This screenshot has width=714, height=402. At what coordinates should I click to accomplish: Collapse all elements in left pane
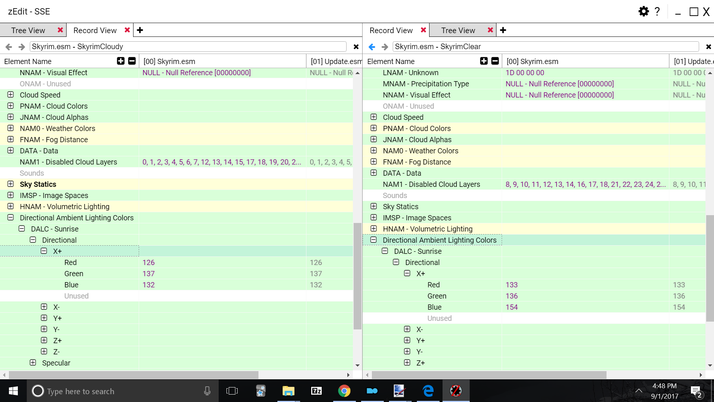click(132, 61)
